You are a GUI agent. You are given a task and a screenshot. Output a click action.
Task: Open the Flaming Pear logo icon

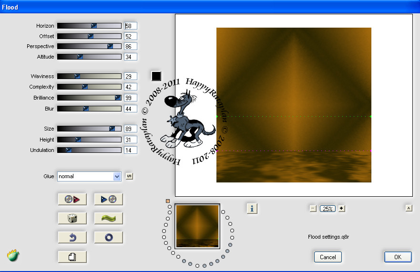click(13, 255)
